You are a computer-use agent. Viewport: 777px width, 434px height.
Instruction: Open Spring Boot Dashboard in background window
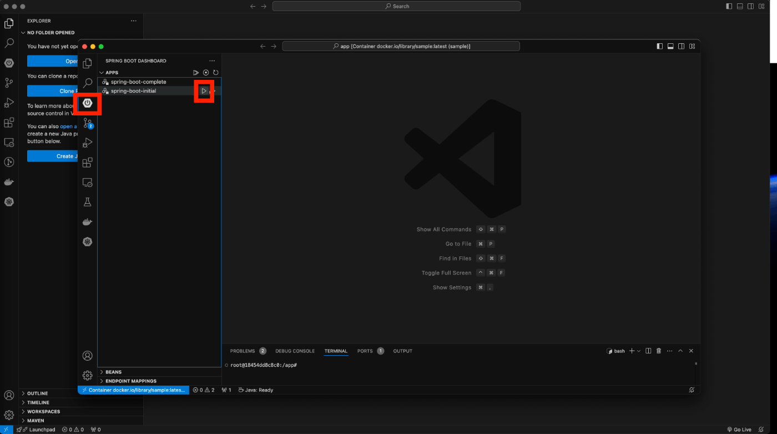9,63
